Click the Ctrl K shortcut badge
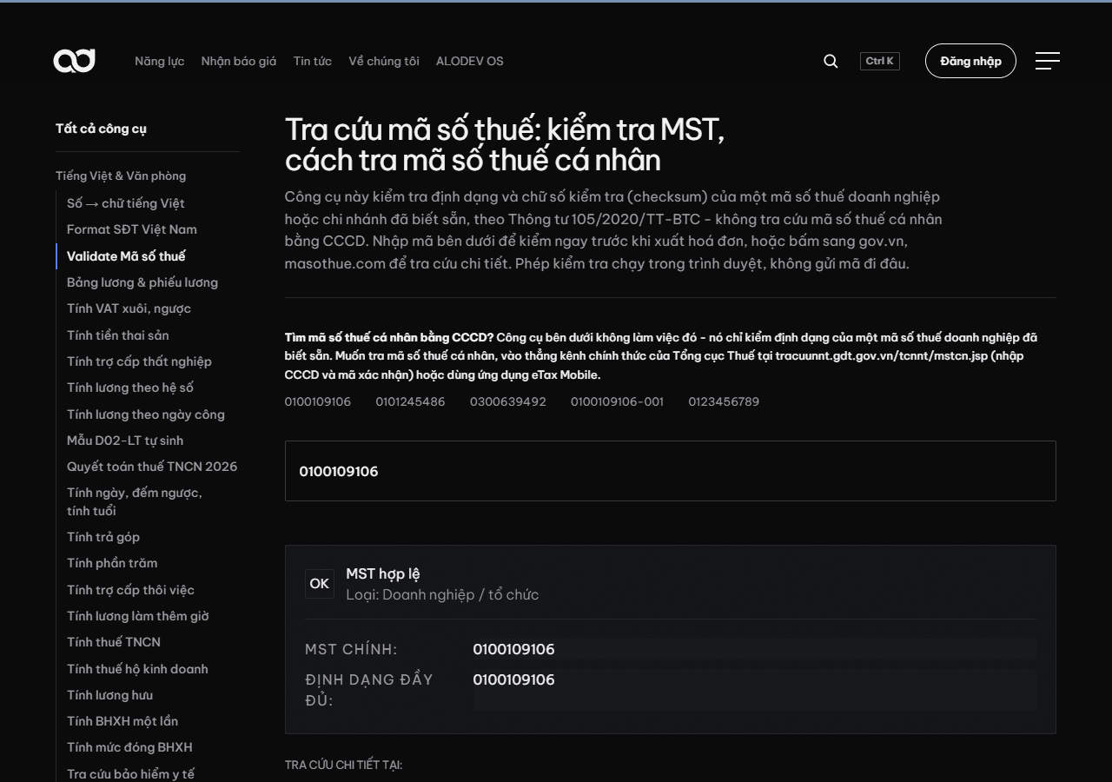Screen dimensions: 1112x782 (x=880, y=61)
